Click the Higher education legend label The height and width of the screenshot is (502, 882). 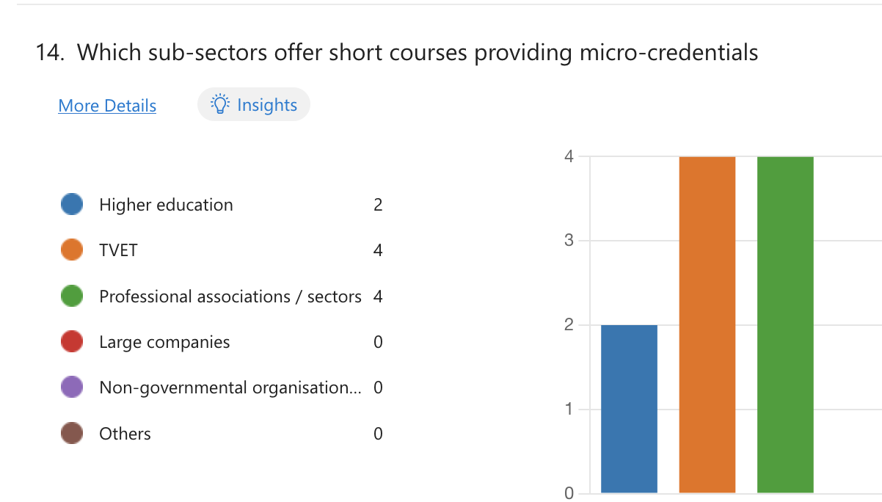pyautogui.click(x=166, y=205)
